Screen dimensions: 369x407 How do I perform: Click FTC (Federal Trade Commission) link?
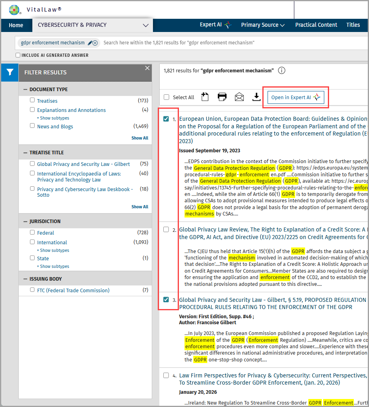point(73,290)
